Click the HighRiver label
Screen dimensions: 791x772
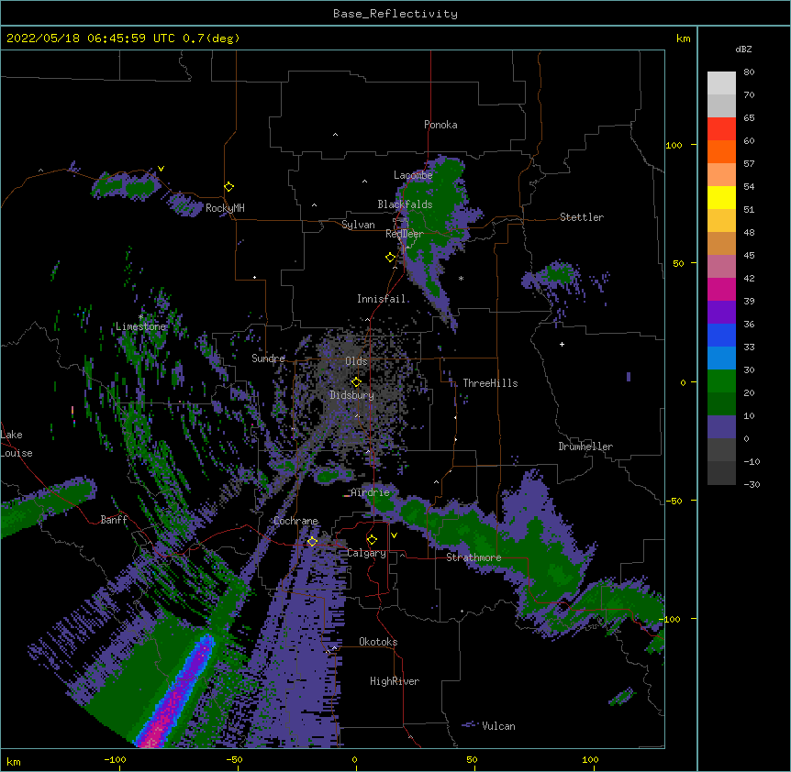(395, 681)
